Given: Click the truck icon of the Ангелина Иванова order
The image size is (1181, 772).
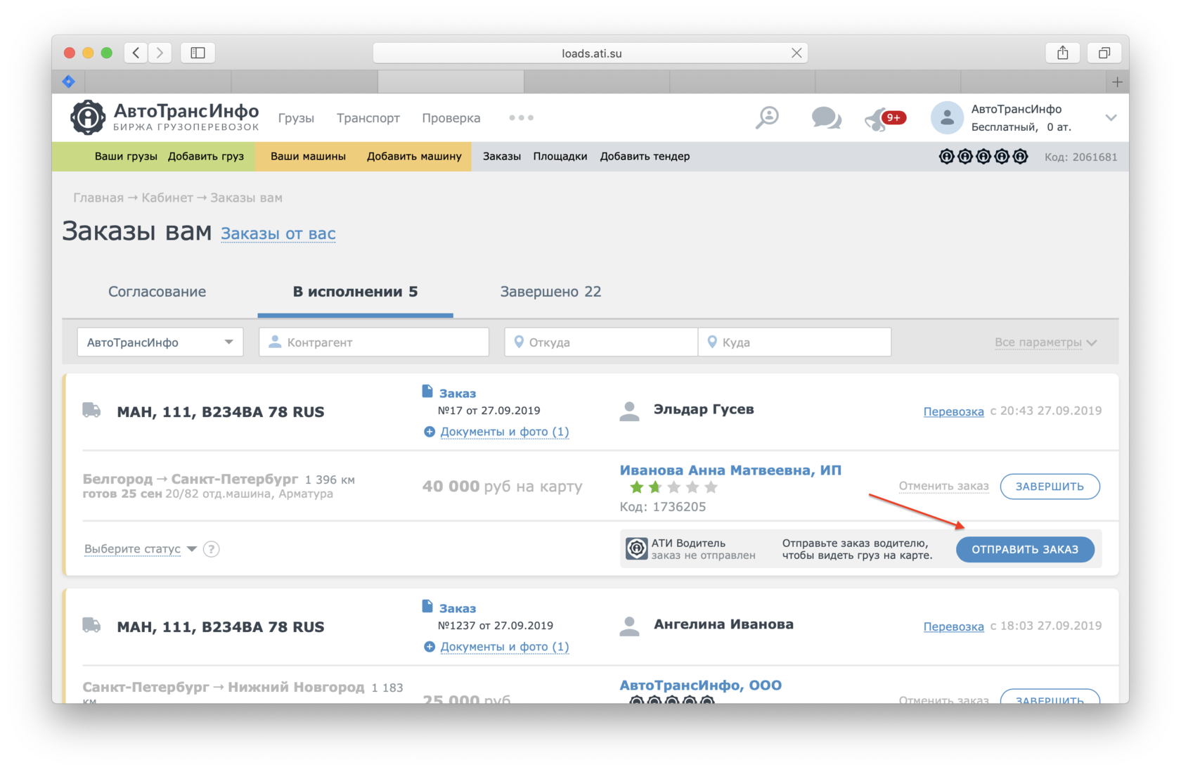Looking at the screenshot, I should coord(91,625).
